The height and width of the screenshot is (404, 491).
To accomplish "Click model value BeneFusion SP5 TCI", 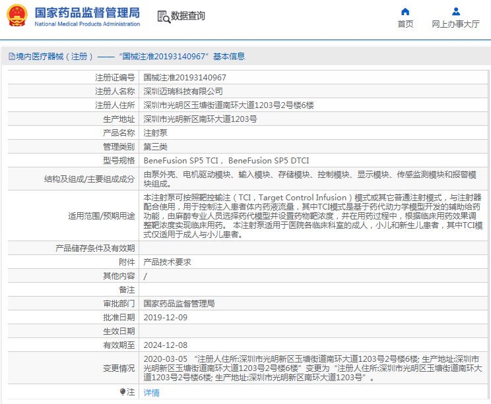I will coord(181,160).
